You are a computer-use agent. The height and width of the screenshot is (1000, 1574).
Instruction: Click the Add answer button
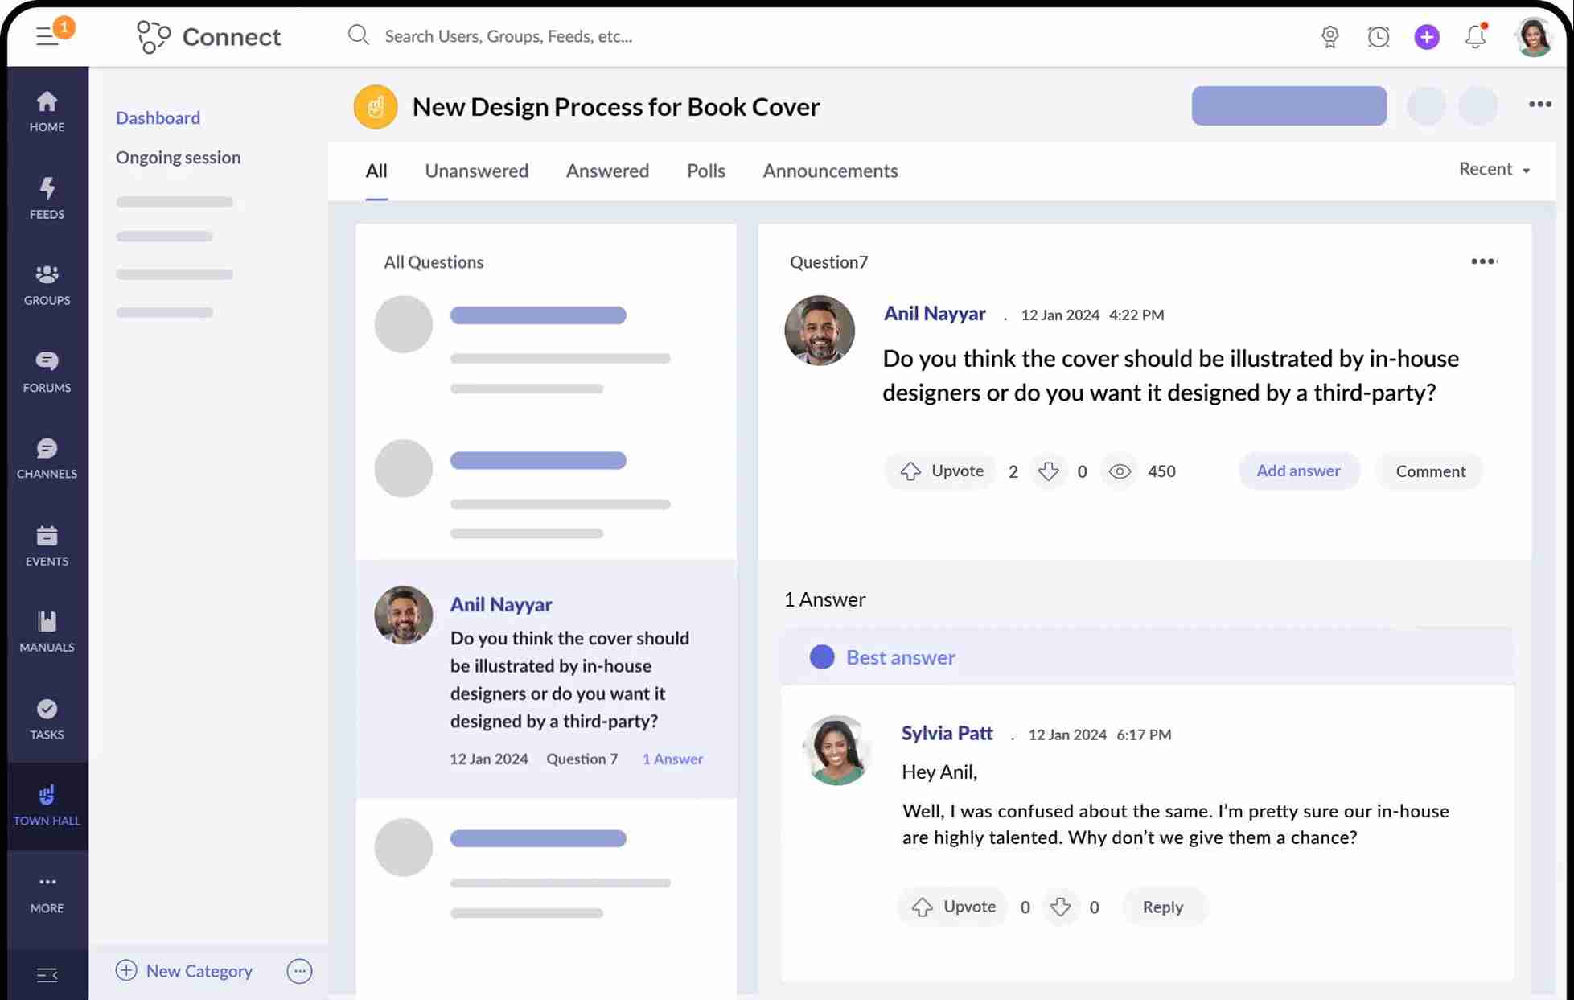point(1298,471)
